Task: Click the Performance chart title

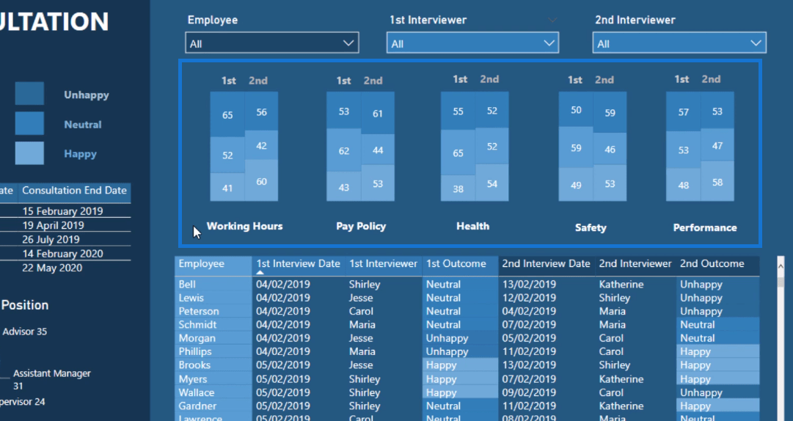Action: (x=705, y=227)
